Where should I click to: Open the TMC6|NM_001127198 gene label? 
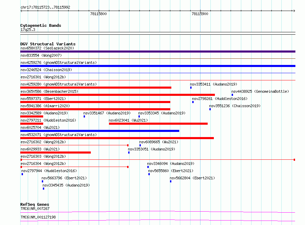[38, 217]
